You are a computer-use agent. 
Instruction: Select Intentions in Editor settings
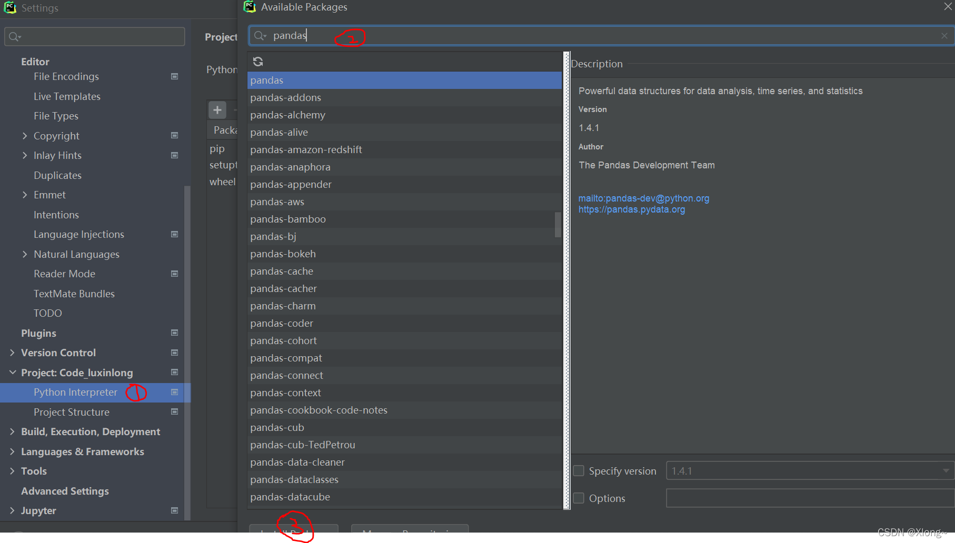pos(56,215)
